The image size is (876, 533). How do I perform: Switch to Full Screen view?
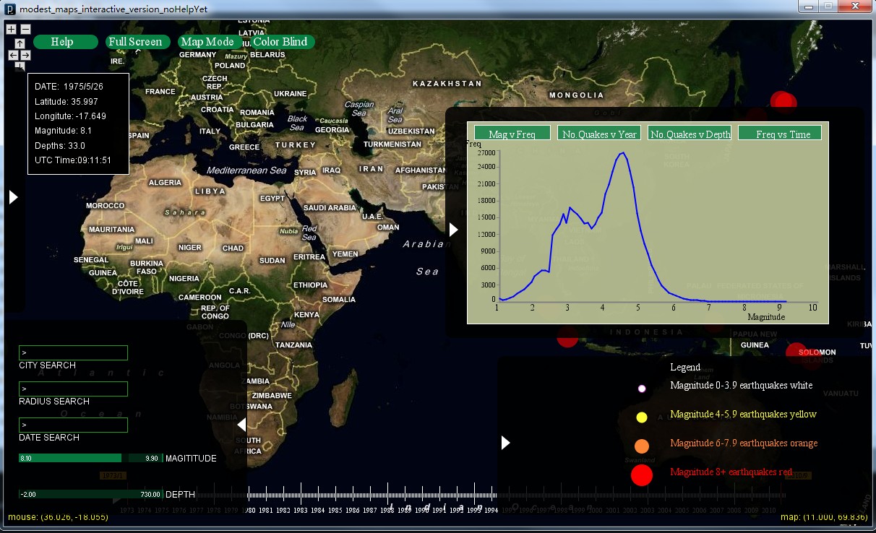click(x=138, y=42)
